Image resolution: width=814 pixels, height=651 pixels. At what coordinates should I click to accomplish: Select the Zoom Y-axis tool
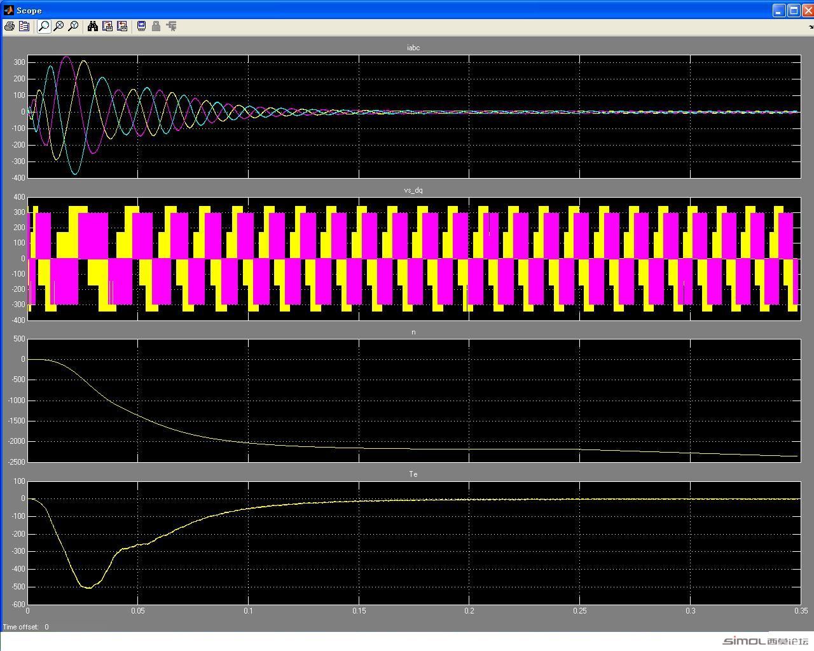(73, 26)
